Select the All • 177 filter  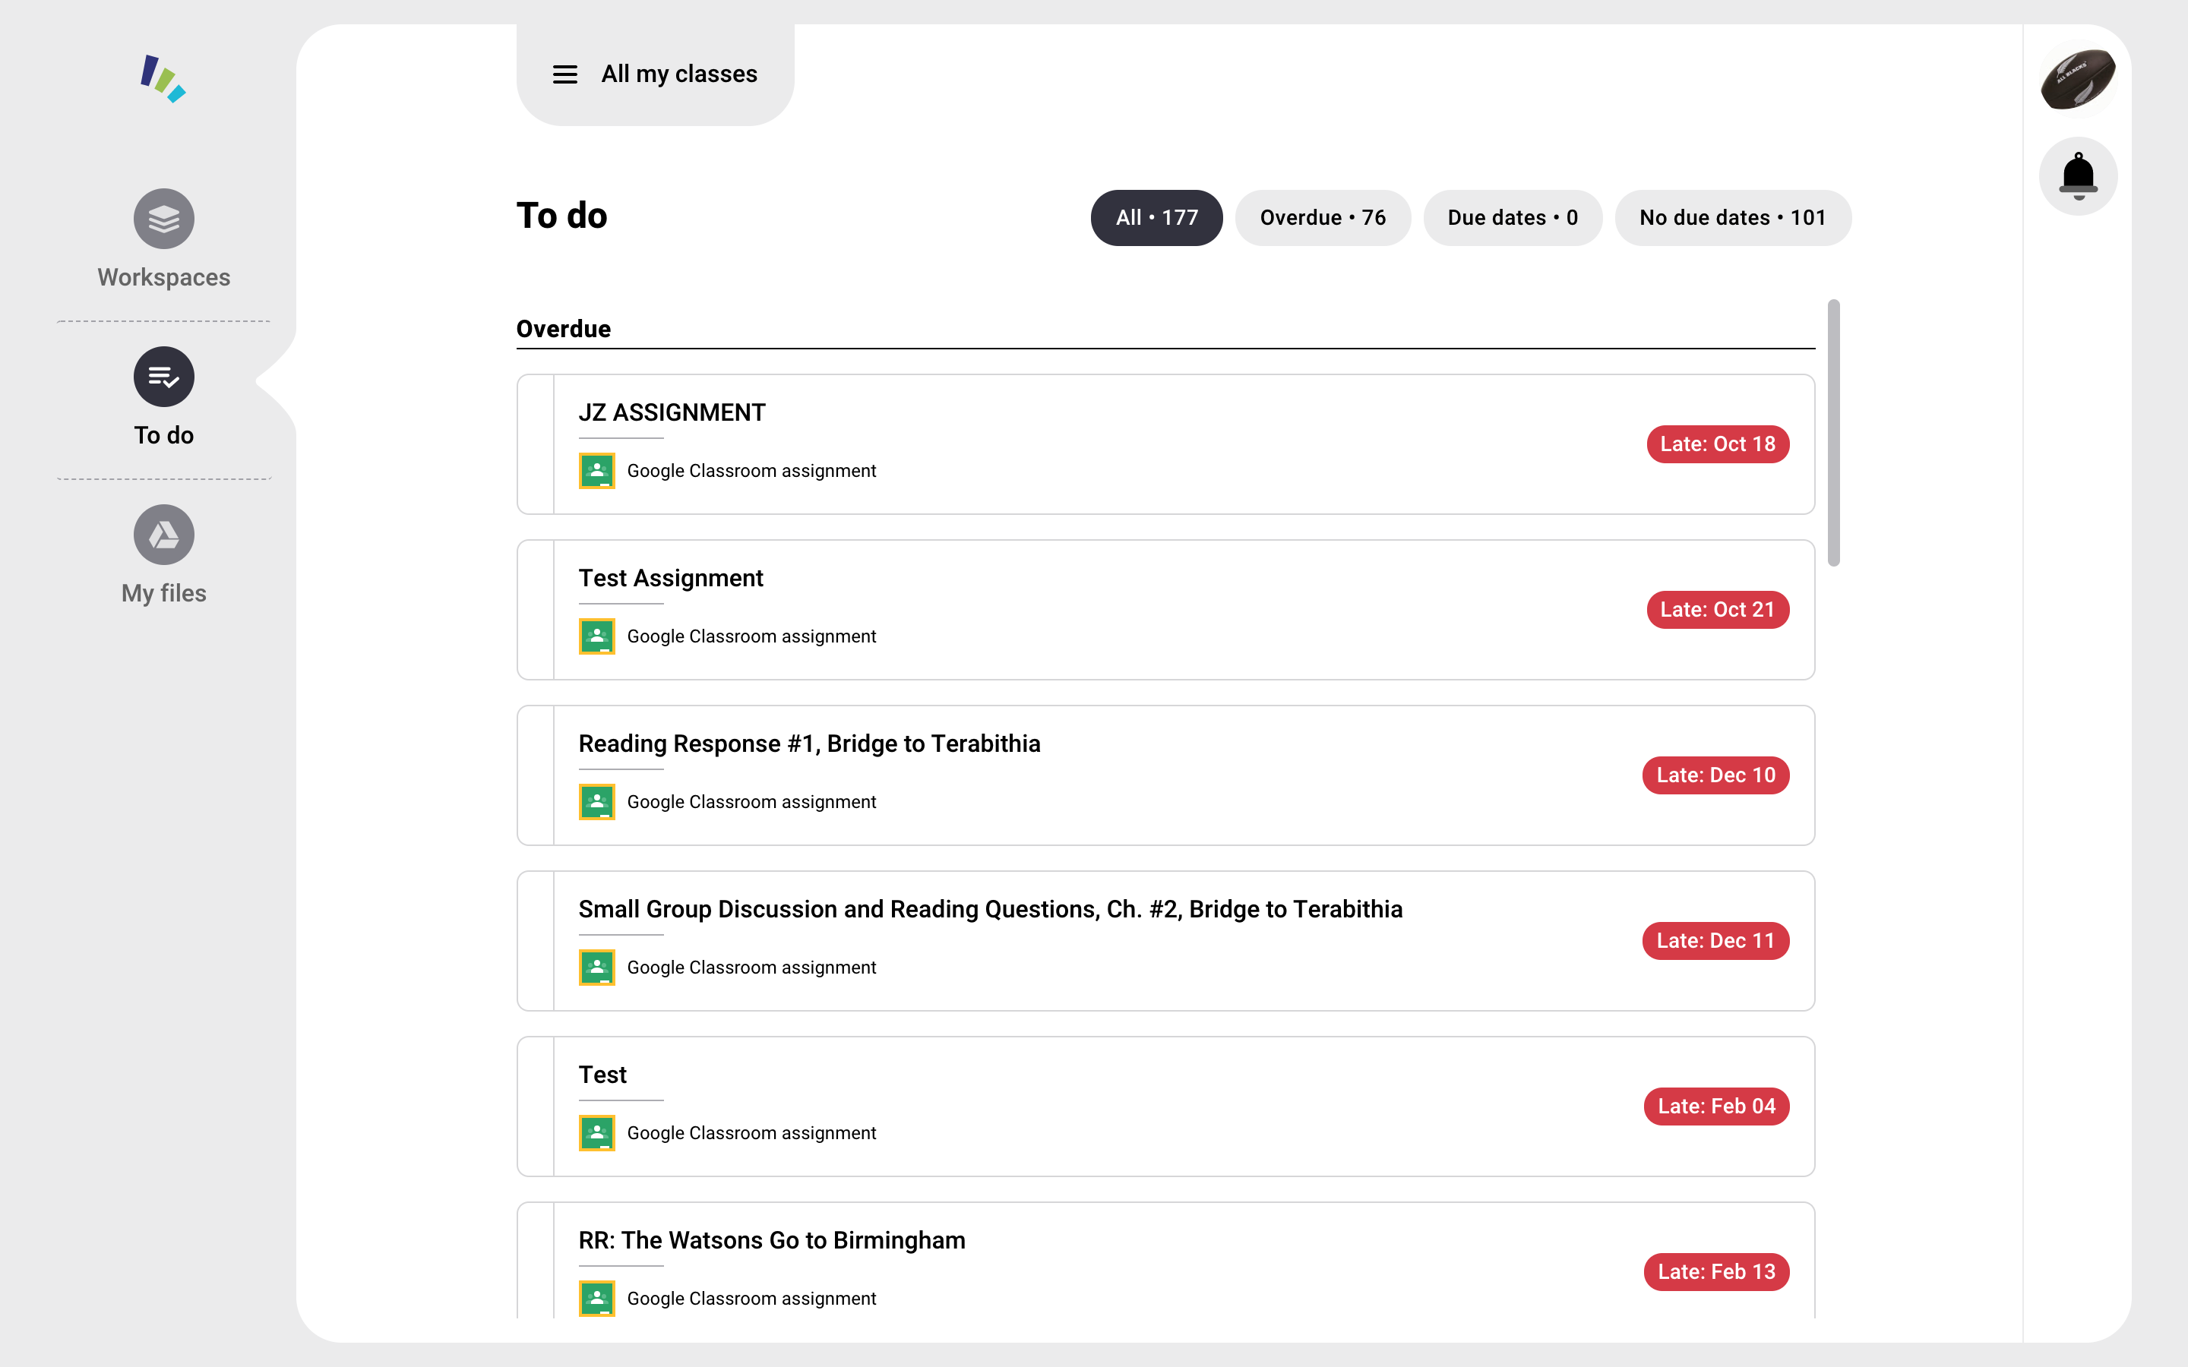click(1156, 218)
